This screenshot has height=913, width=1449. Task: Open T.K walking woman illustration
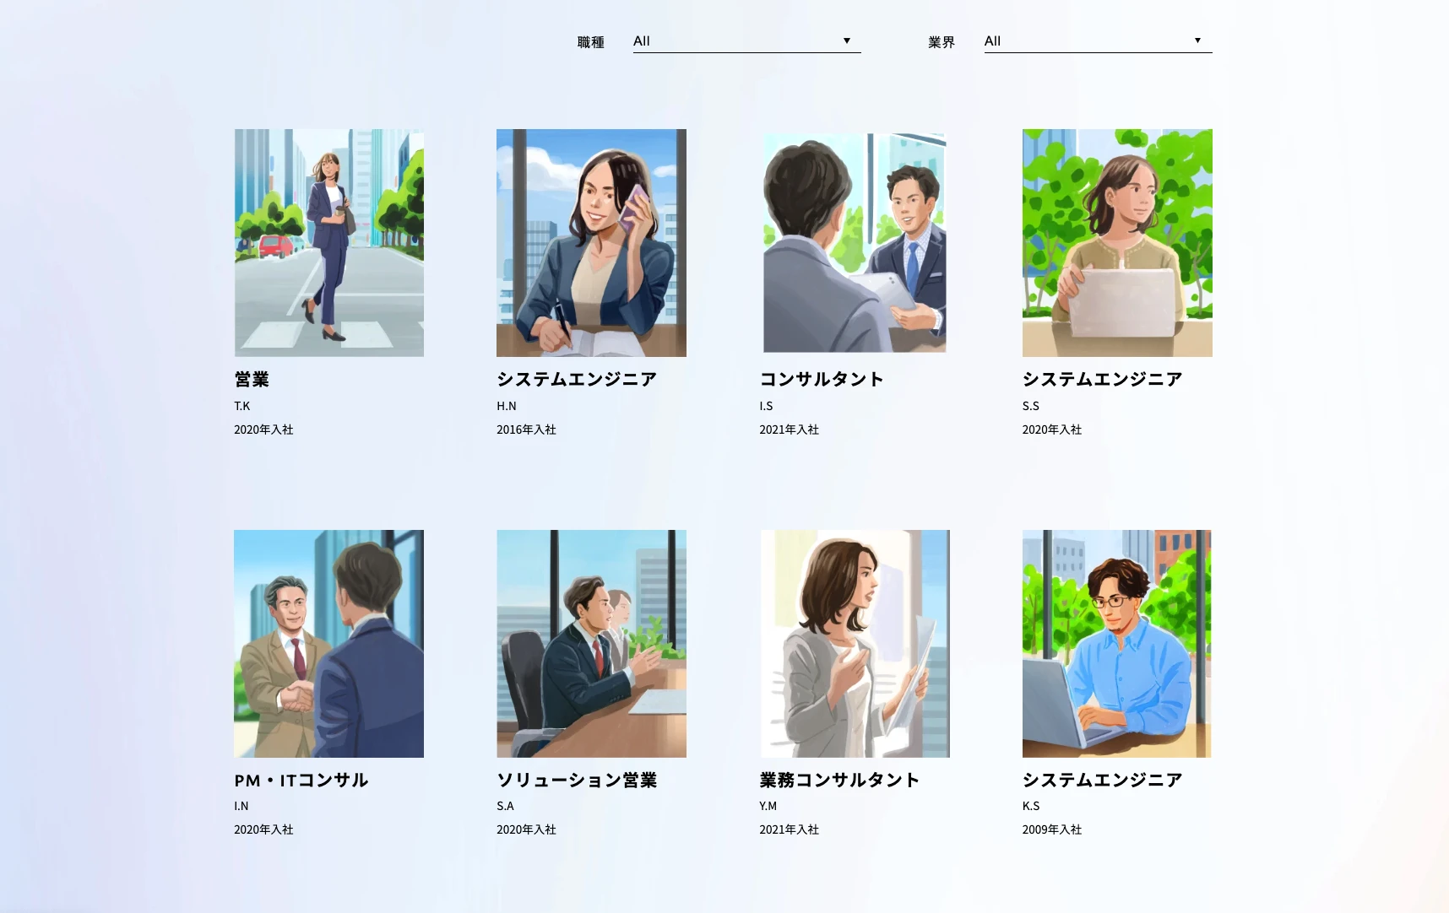coord(328,243)
